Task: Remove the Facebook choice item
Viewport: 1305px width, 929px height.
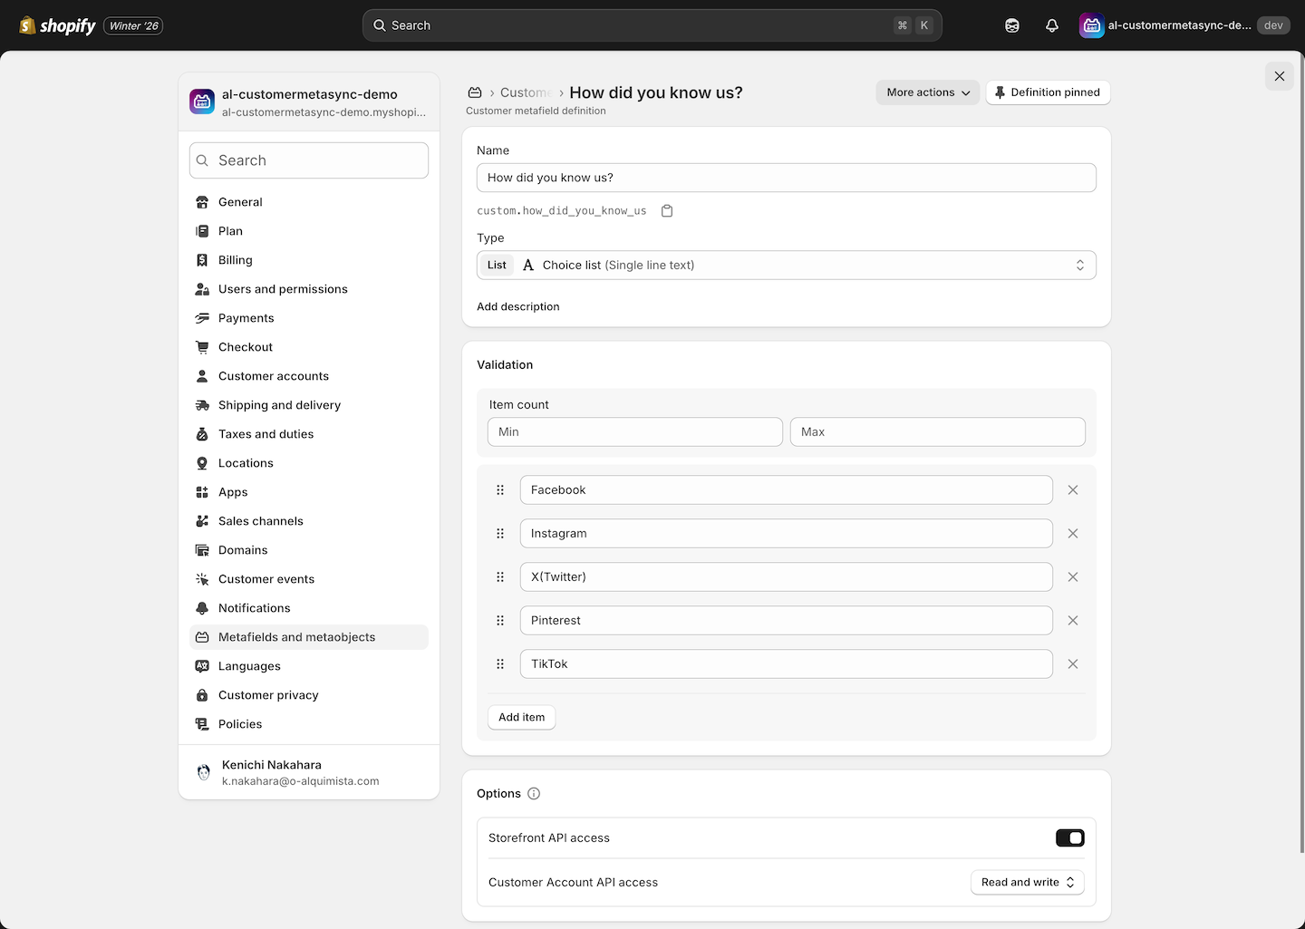Action: (x=1072, y=489)
